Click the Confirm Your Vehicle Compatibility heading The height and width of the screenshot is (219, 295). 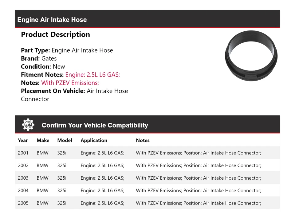tap(95, 125)
